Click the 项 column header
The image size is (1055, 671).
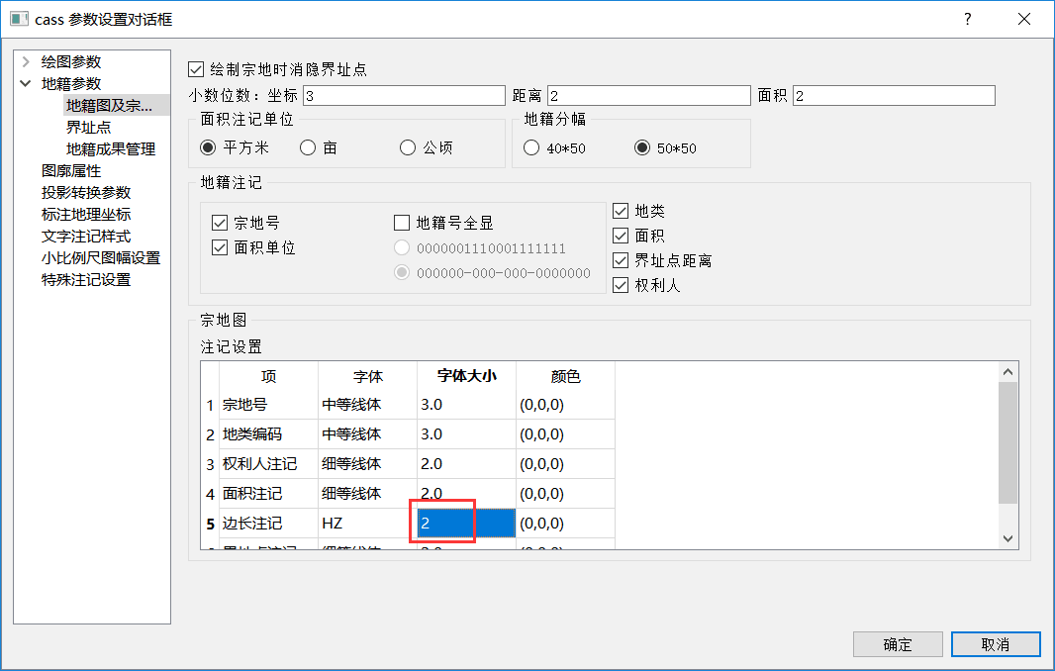[x=268, y=376]
